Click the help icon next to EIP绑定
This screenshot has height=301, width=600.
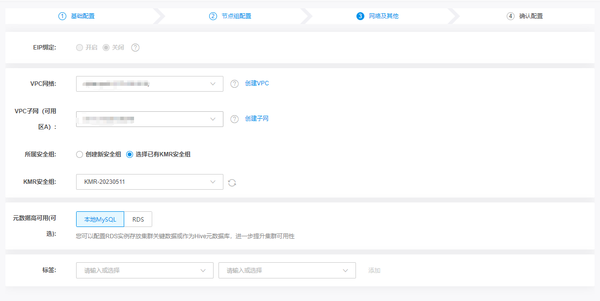click(136, 48)
